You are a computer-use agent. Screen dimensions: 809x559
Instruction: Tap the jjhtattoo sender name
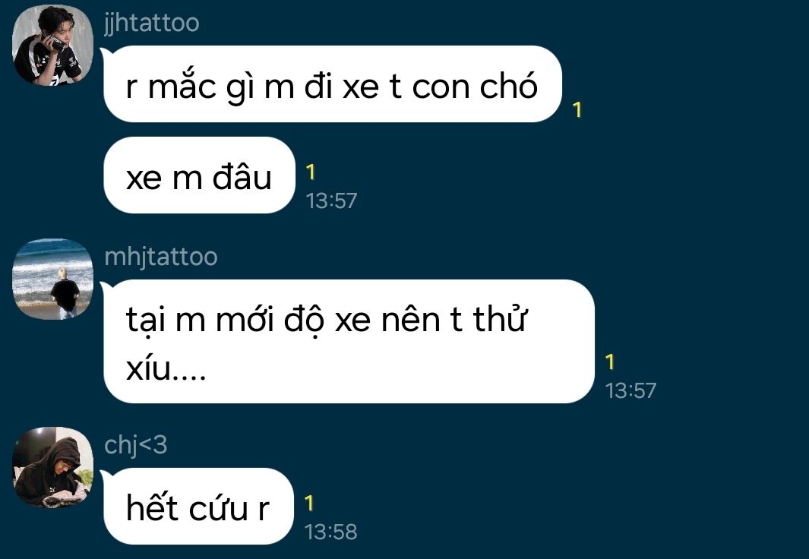[x=152, y=24]
